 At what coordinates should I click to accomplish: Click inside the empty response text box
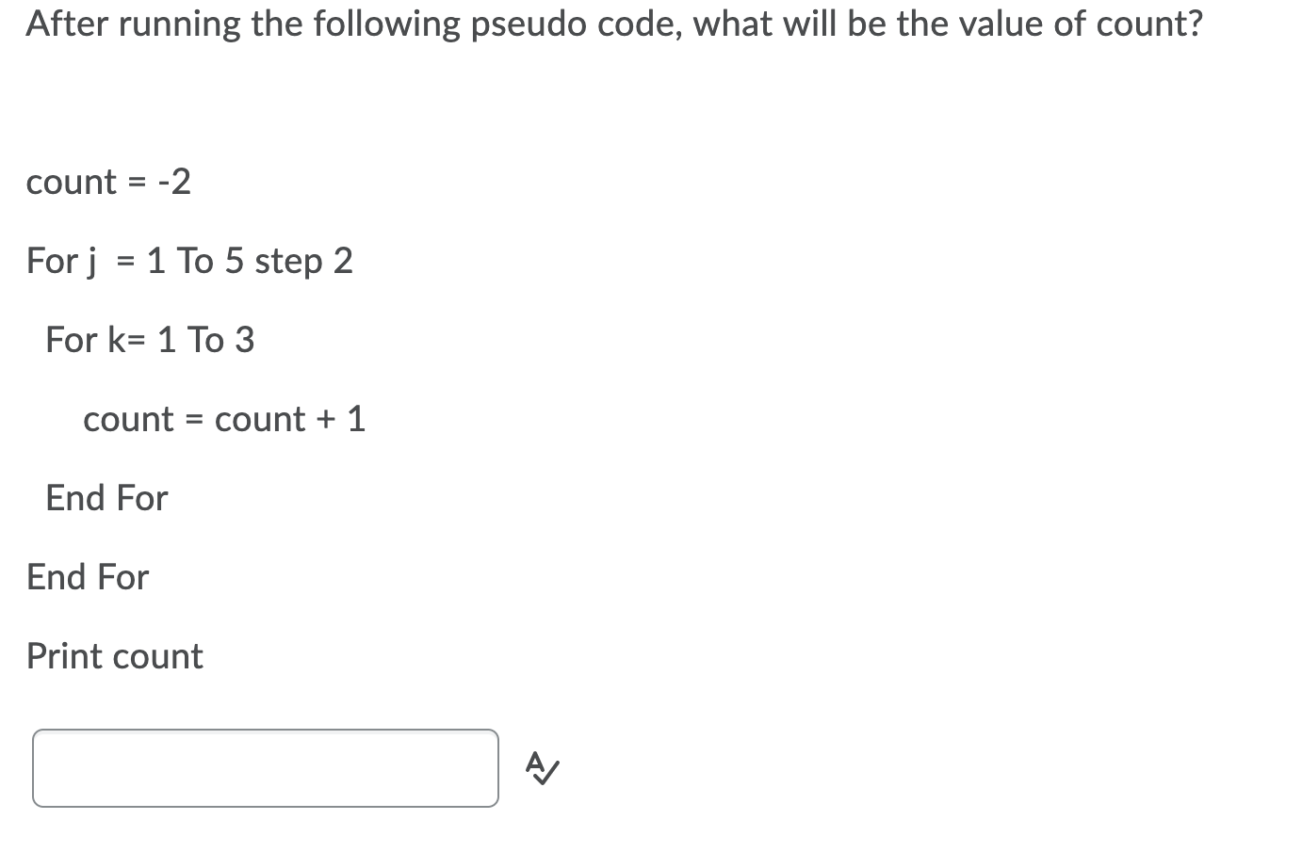tap(264, 768)
